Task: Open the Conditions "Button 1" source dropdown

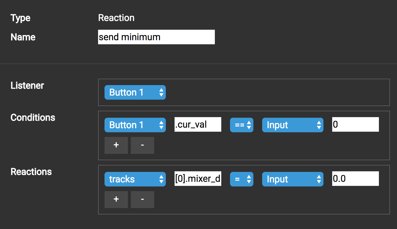Action: coord(135,125)
